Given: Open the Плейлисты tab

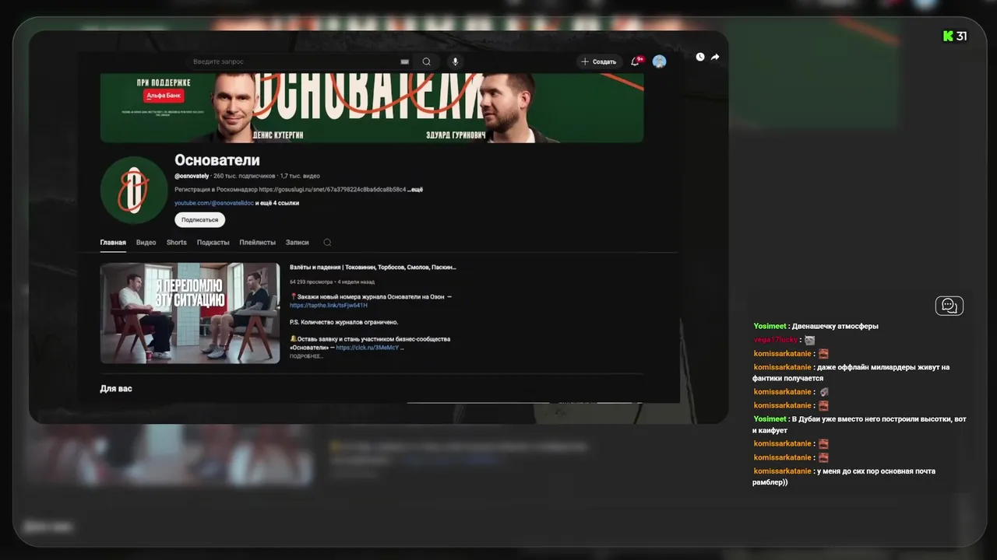Looking at the screenshot, I should [x=257, y=243].
